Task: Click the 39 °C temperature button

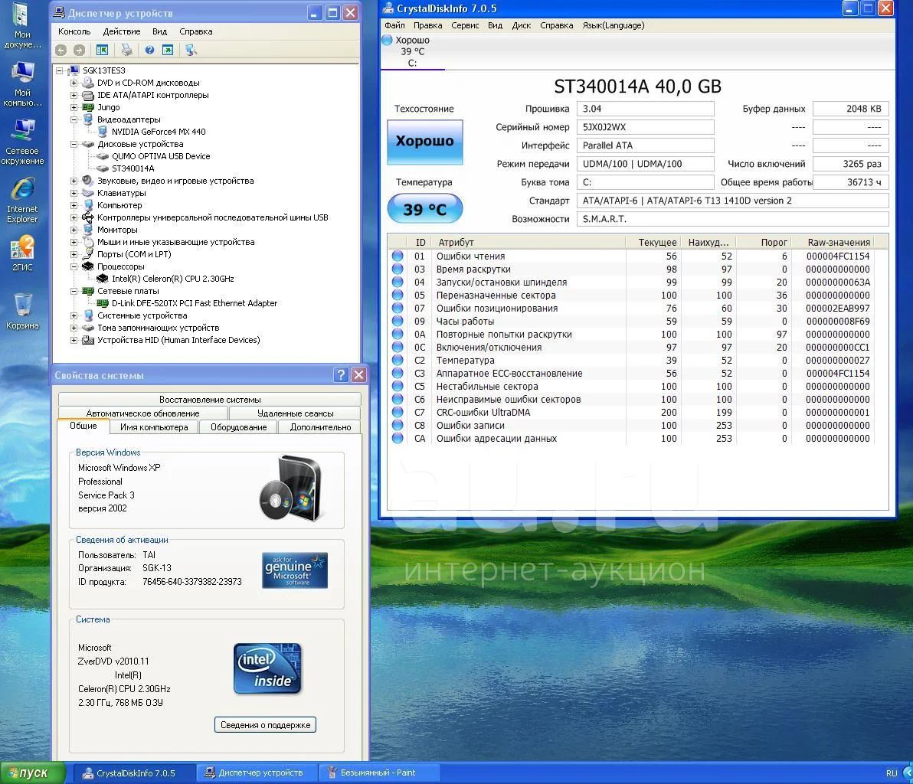Action: [424, 209]
